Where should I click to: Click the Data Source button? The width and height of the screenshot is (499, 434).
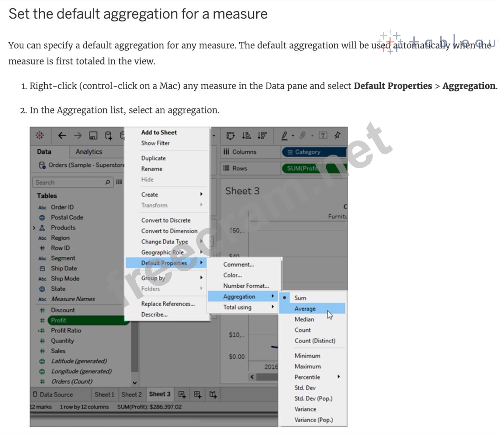click(53, 394)
